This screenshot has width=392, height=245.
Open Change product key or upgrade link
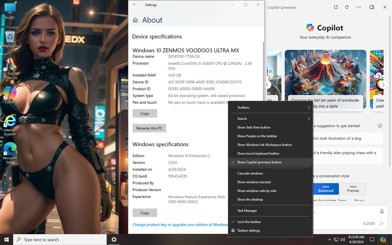[x=180, y=224]
